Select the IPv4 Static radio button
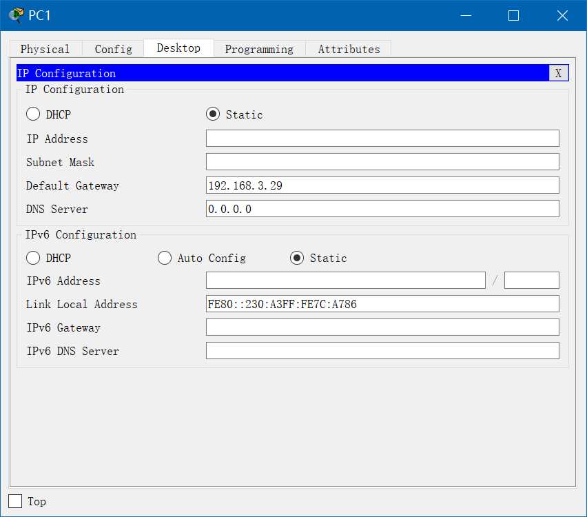 pyautogui.click(x=213, y=114)
